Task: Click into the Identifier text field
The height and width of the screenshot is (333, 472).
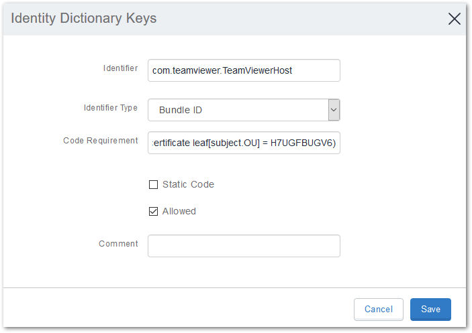Action: pos(244,70)
